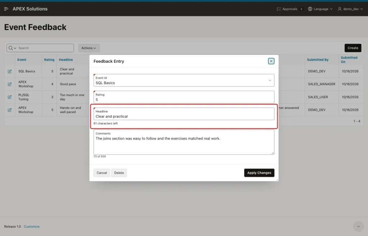This screenshot has width=368, height=236.
Task: Click into the report Search field
Action: (x=45, y=48)
